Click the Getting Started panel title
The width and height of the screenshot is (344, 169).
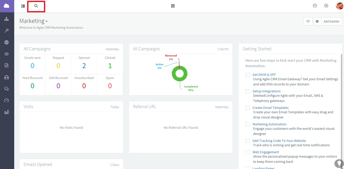257,49
